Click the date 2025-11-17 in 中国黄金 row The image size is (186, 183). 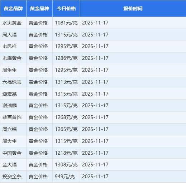95,153
